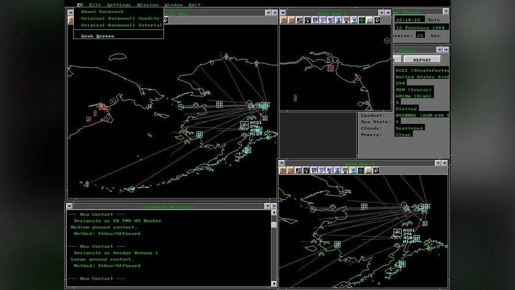Viewport: 515px width, 290px height.
Task: Click the down-arrow button on Incoming Messages title bar
Action: coord(267,206)
